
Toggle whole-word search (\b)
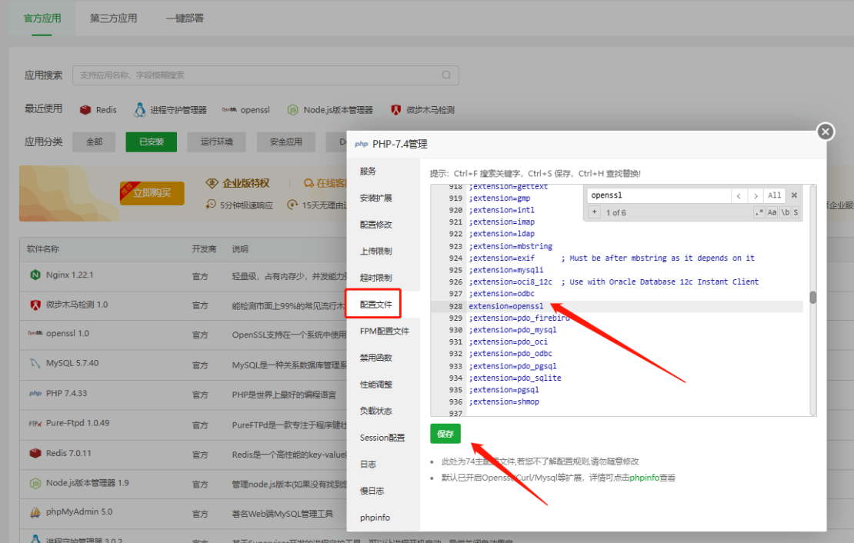click(x=785, y=212)
